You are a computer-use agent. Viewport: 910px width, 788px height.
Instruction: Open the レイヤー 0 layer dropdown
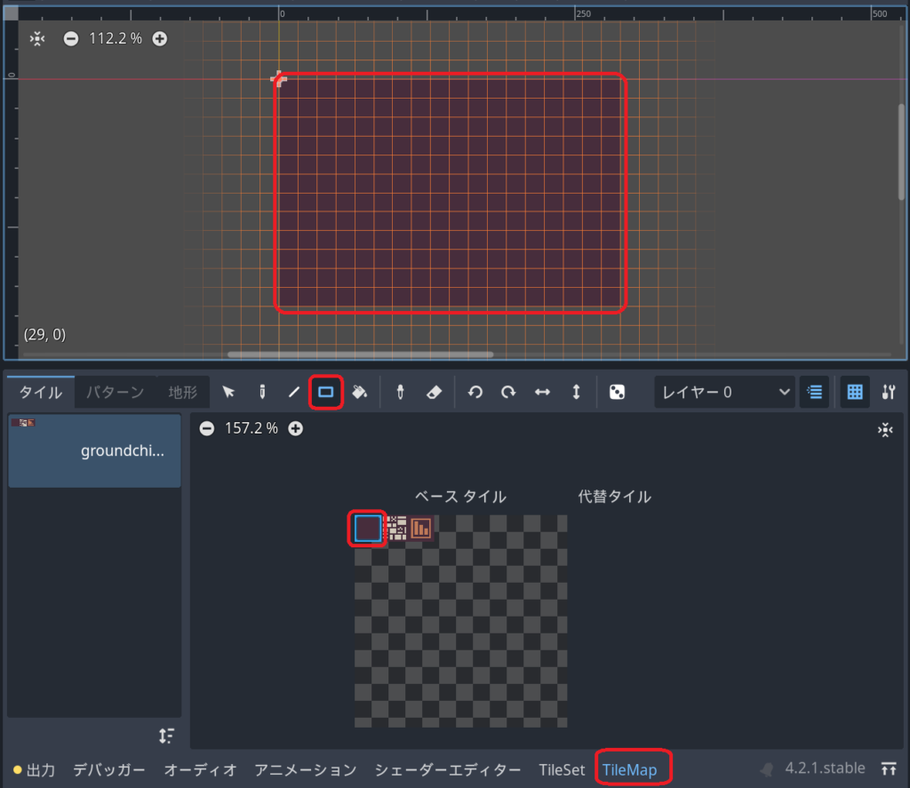pos(724,392)
